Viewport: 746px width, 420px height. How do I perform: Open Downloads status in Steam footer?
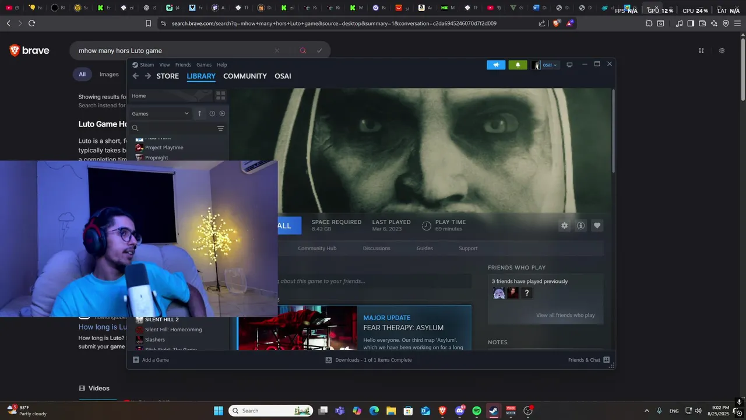click(368, 360)
